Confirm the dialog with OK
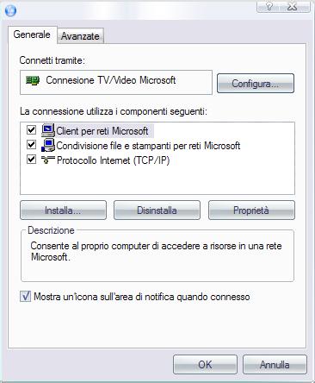315x383 pixels. (x=205, y=364)
